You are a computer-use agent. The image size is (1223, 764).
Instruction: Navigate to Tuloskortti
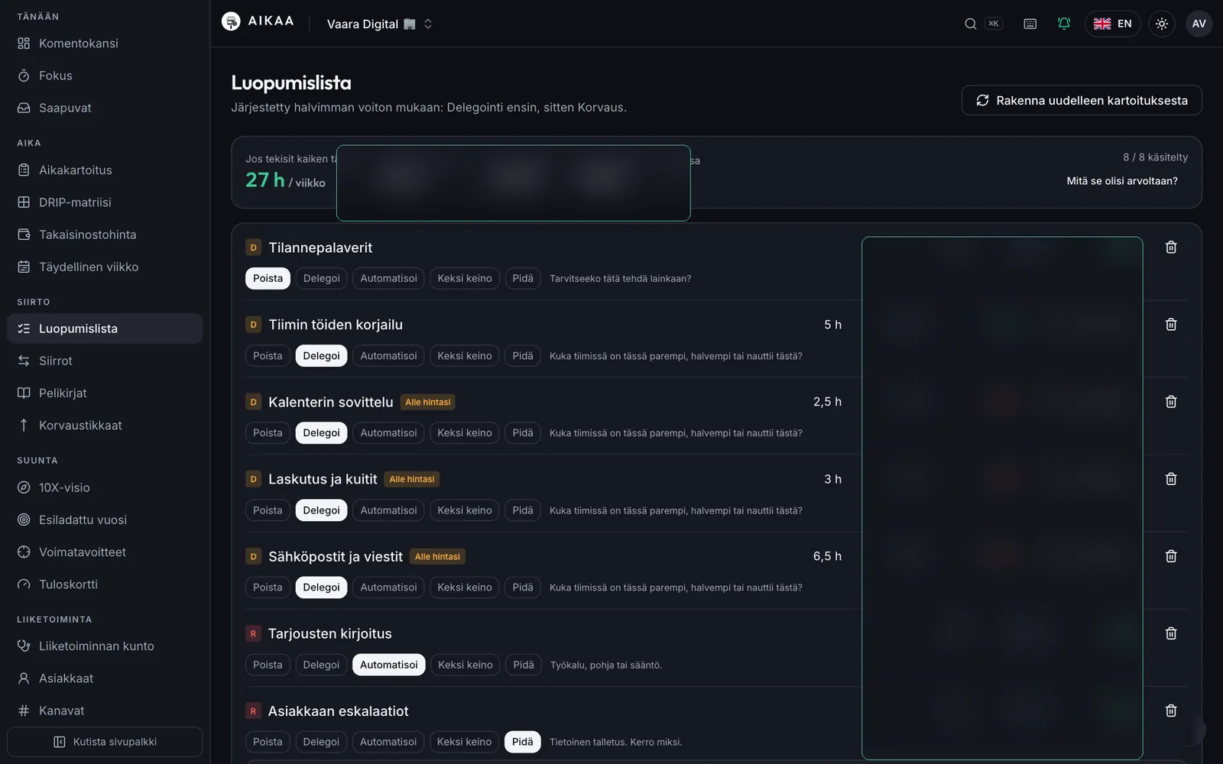tap(105, 584)
